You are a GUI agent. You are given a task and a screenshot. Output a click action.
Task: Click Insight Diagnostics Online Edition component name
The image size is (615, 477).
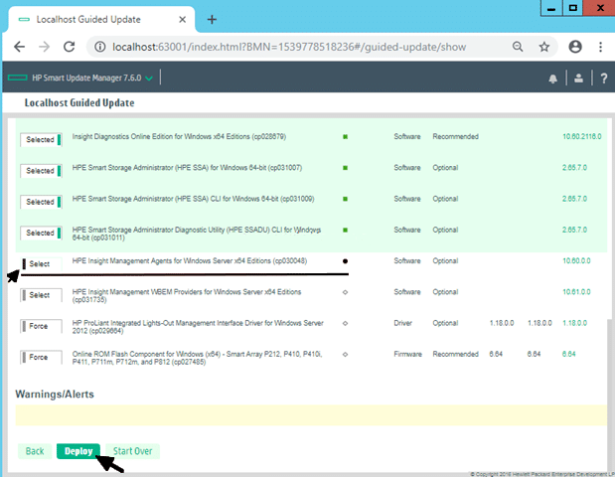(179, 136)
